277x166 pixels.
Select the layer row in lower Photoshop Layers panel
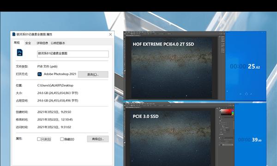point(227,145)
